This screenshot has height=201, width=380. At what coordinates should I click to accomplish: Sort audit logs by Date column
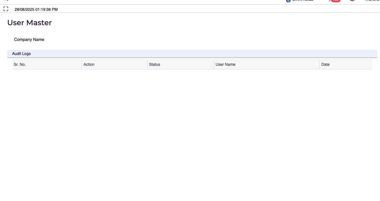click(x=325, y=64)
